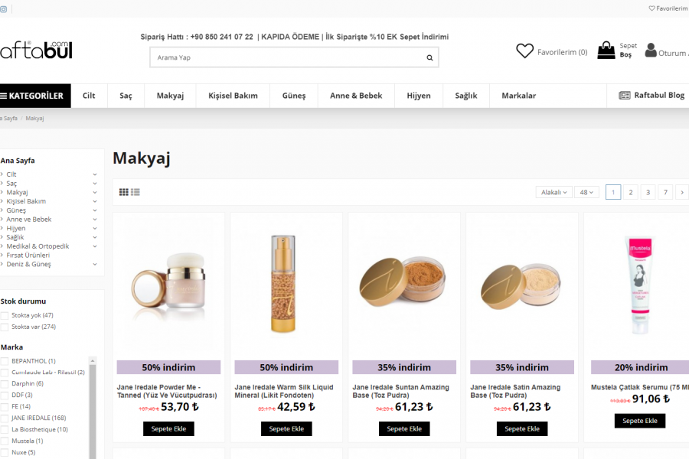Open the KATEGORİLER hamburger menu icon

pos(4,96)
